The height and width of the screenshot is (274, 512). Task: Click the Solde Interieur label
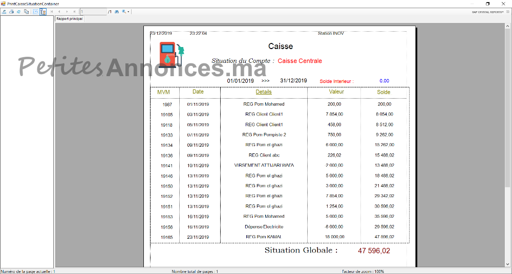pos(336,81)
